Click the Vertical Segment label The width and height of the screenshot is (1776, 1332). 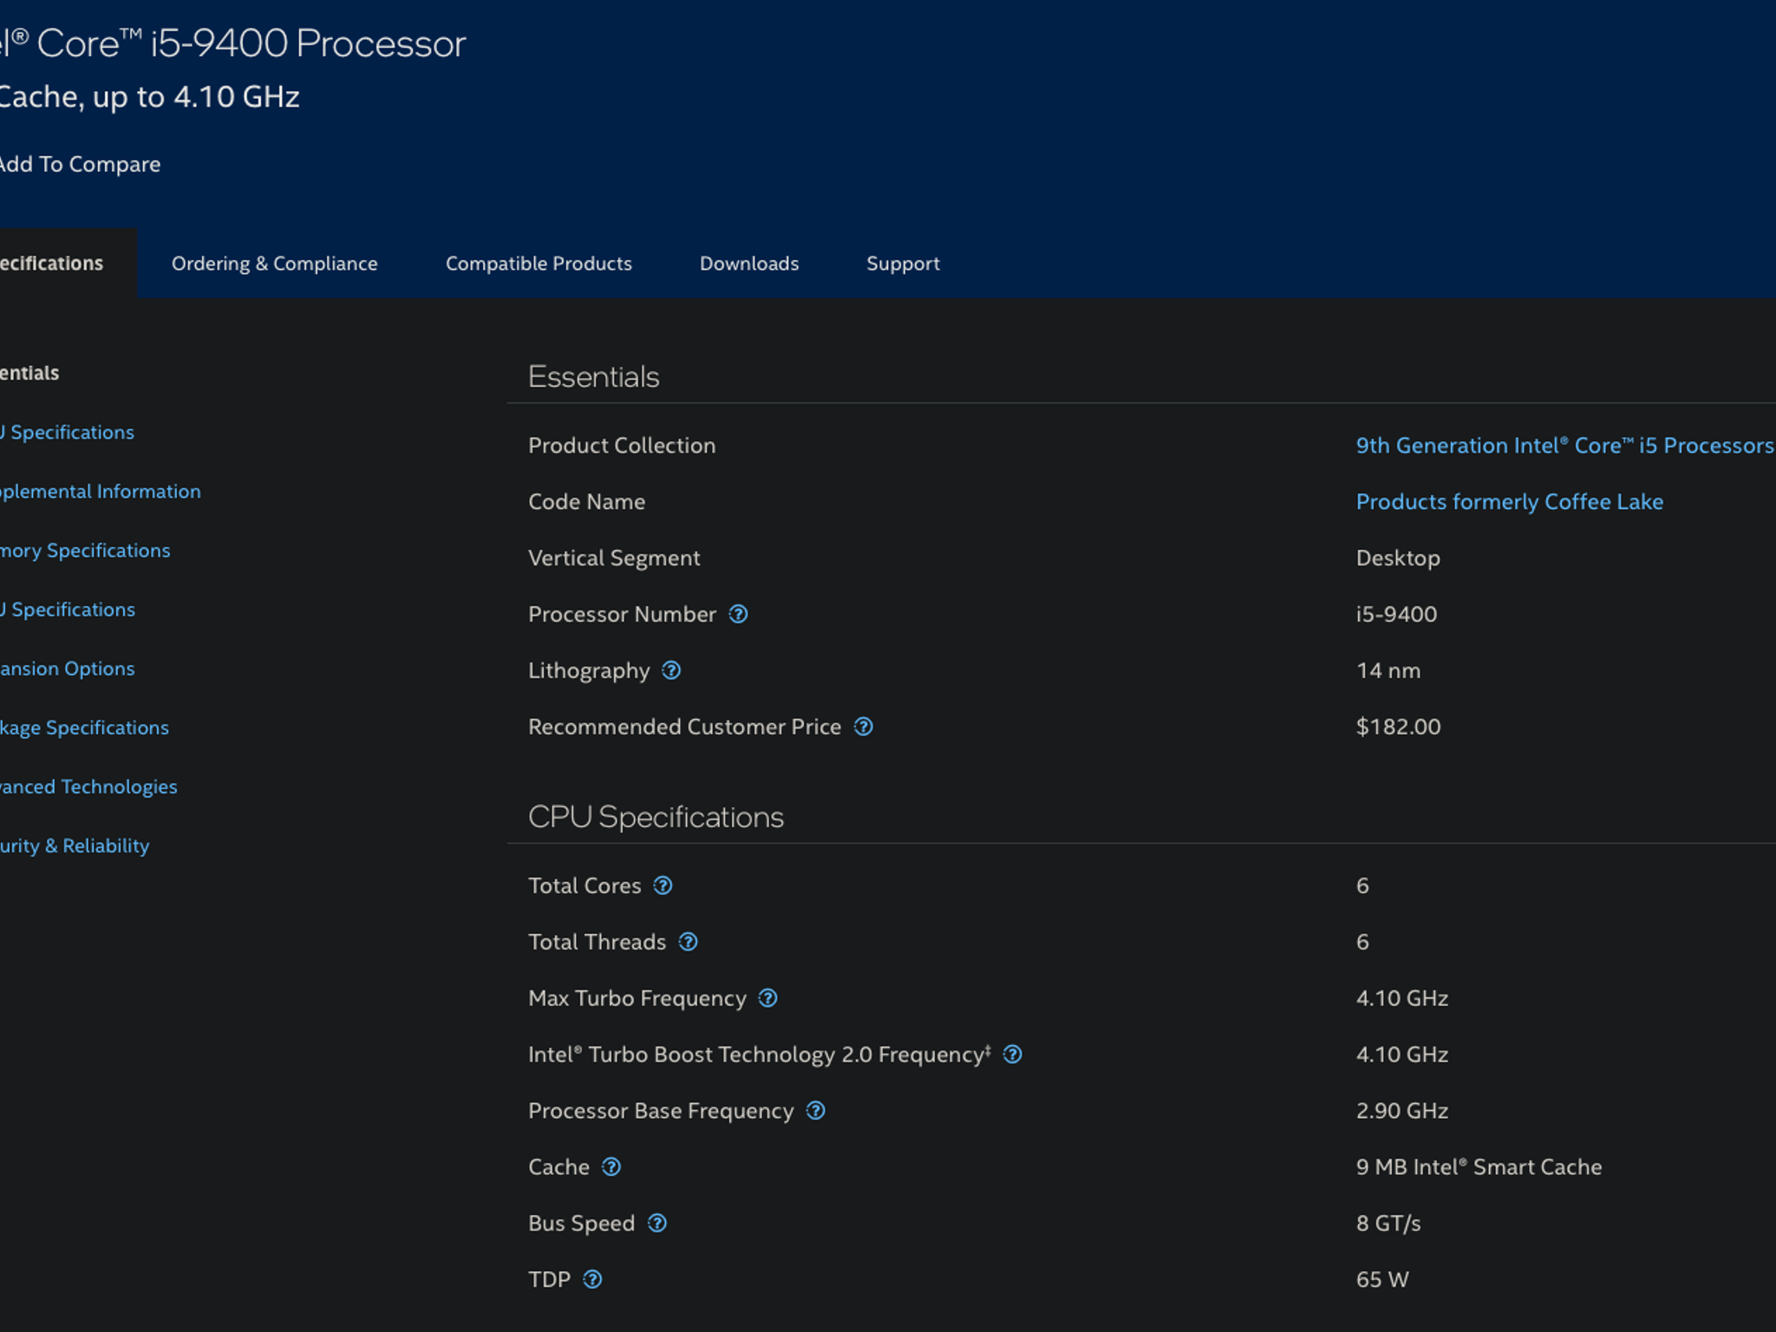[x=614, y=558]
